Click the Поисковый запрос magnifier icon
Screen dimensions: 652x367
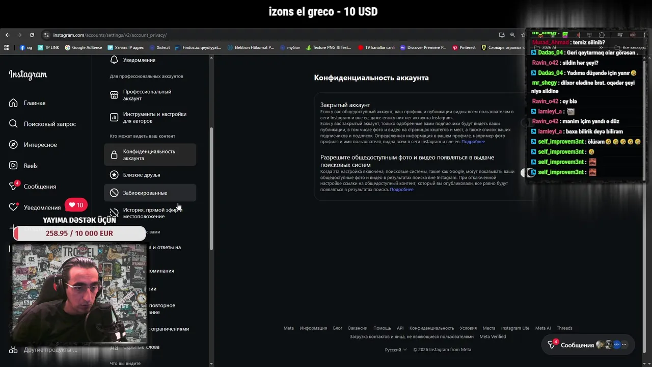tap(13, 124)
